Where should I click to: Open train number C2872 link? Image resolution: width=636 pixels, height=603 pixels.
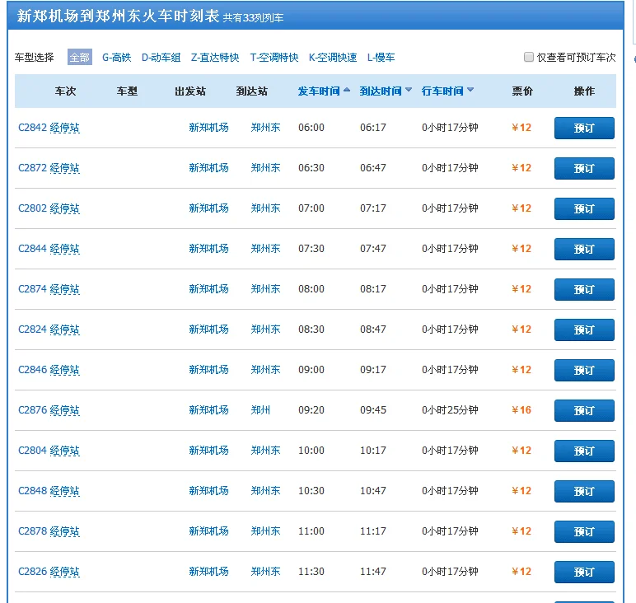pos(32,168)
